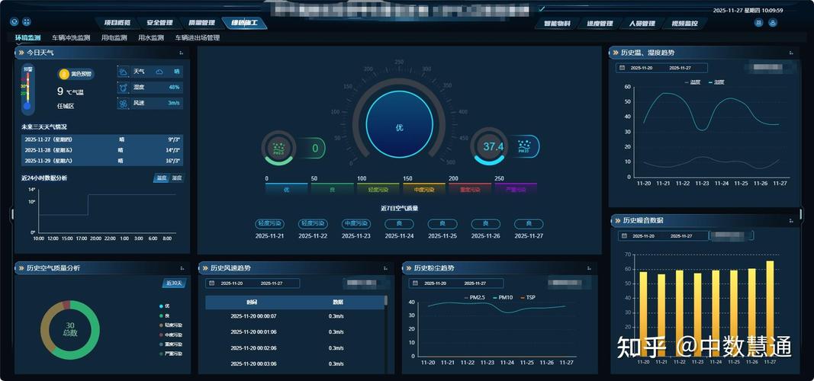This screenshot has width=814, height=381.
Task: Toggle 轻度污染 legend in air quality donut
Action: [x=171, y=325]
